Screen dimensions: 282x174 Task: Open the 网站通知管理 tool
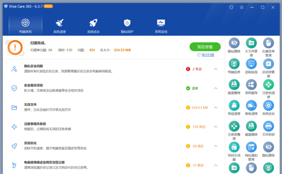coord(251,151)
